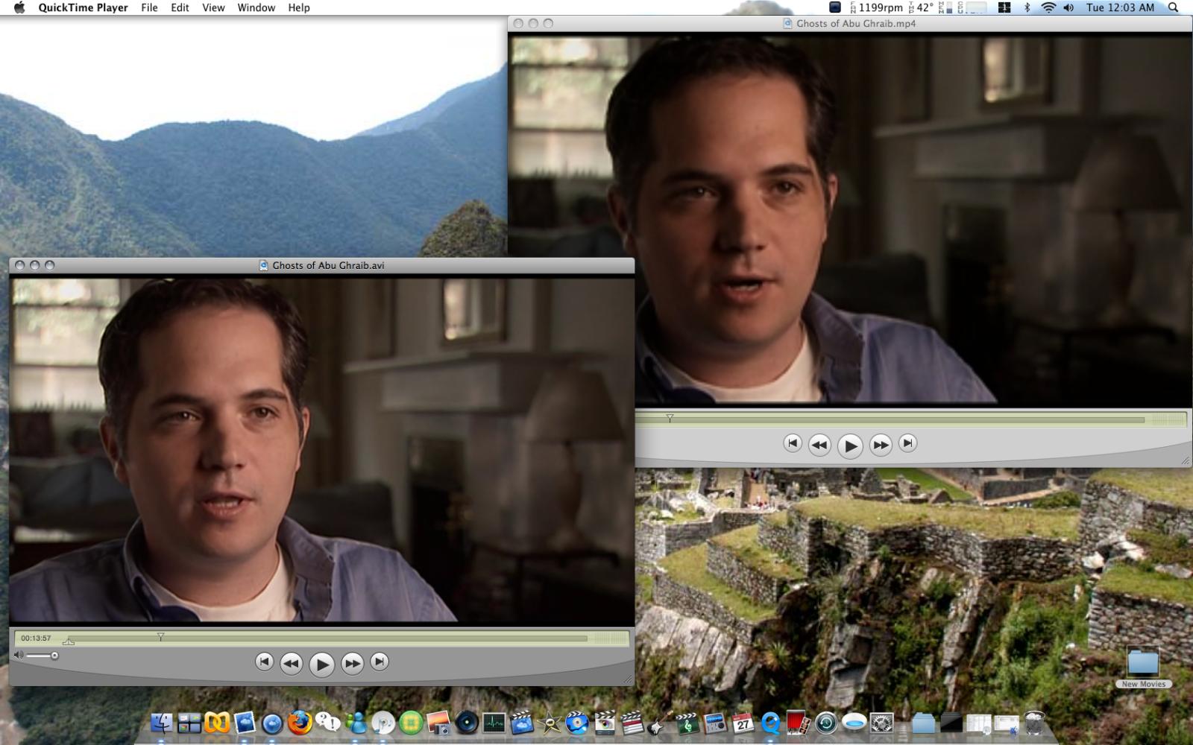Click the .mp4 timeline playhead marker

pyautogui.click(x=670, y=419)
